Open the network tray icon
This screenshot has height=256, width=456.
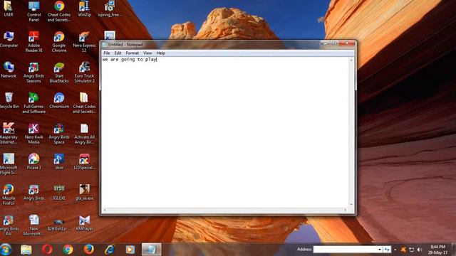pyautogui.click(x=412, y=250)
